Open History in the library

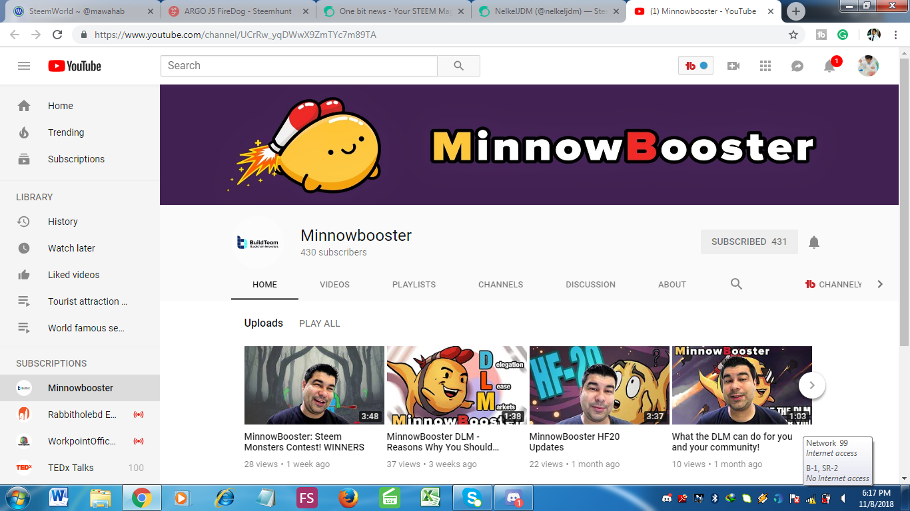click(80, 222)
